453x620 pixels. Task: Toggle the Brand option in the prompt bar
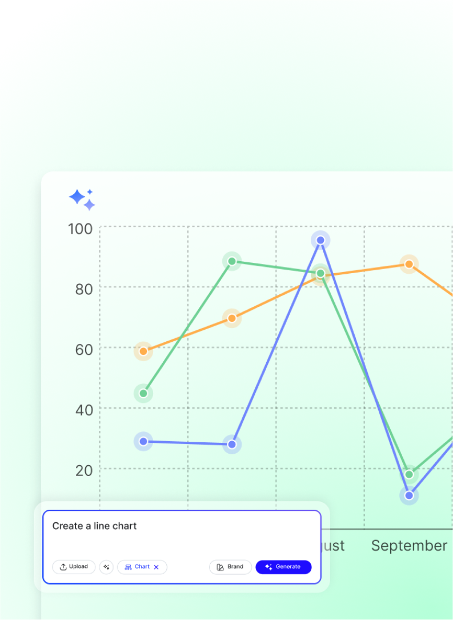(x=231, y=567)
